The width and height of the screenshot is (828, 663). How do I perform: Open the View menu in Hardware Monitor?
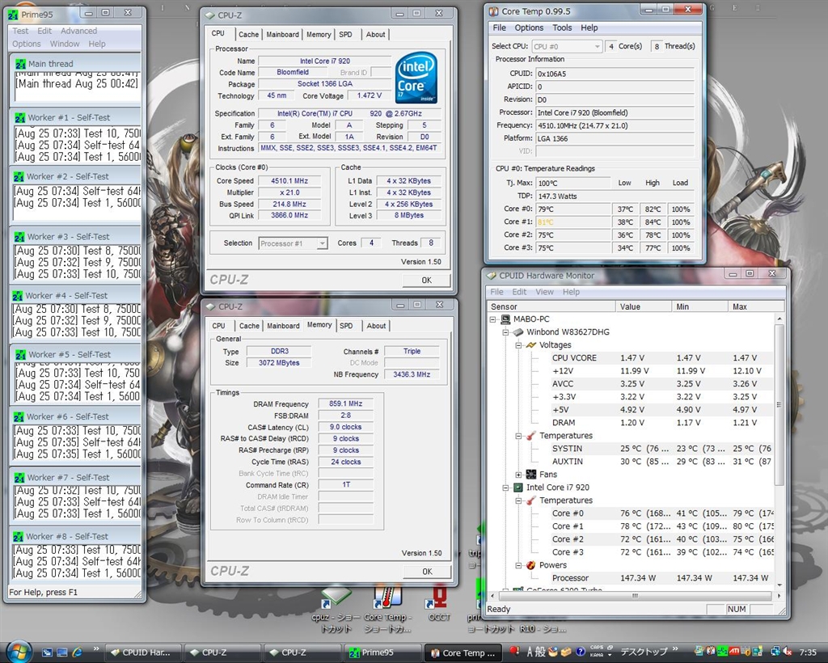544,292
